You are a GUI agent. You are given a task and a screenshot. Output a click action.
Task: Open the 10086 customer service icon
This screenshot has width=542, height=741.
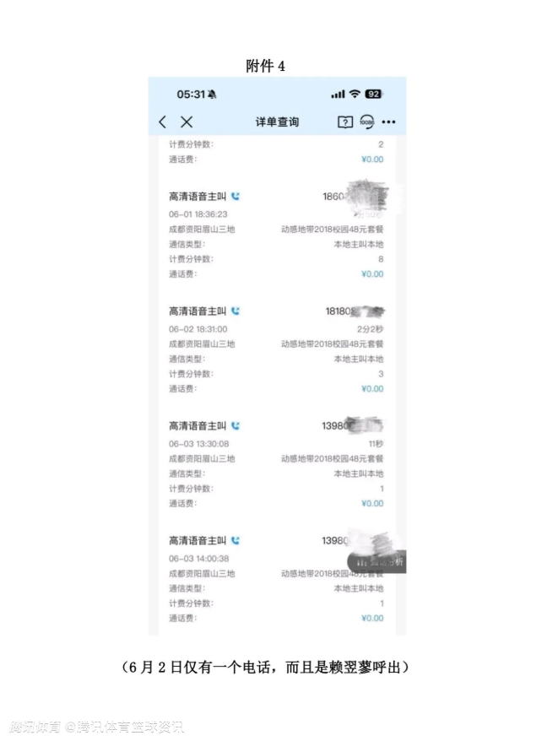click(366, 122)
